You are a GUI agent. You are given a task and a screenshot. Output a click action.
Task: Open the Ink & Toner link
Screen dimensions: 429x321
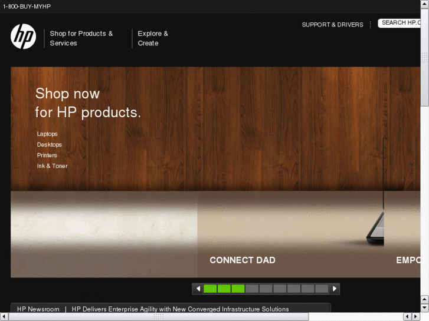52,166
